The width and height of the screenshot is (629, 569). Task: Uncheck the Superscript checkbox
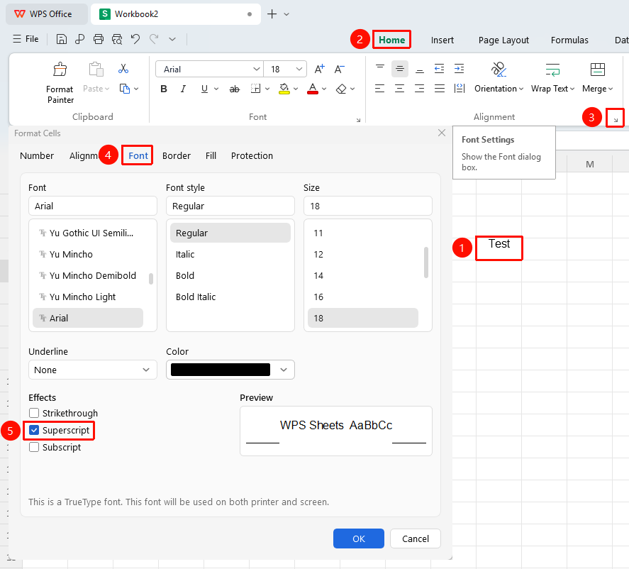(34, 430)
